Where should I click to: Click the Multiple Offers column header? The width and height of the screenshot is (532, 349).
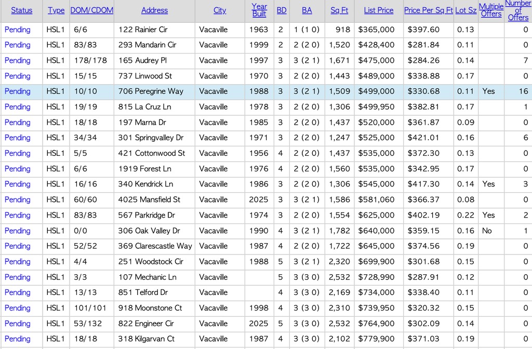(x=491, y=10)
